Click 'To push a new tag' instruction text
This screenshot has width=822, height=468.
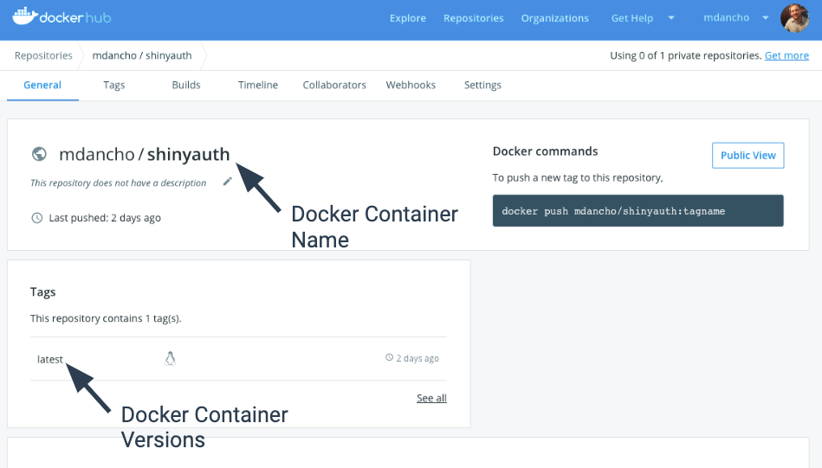tap(578, 178)
